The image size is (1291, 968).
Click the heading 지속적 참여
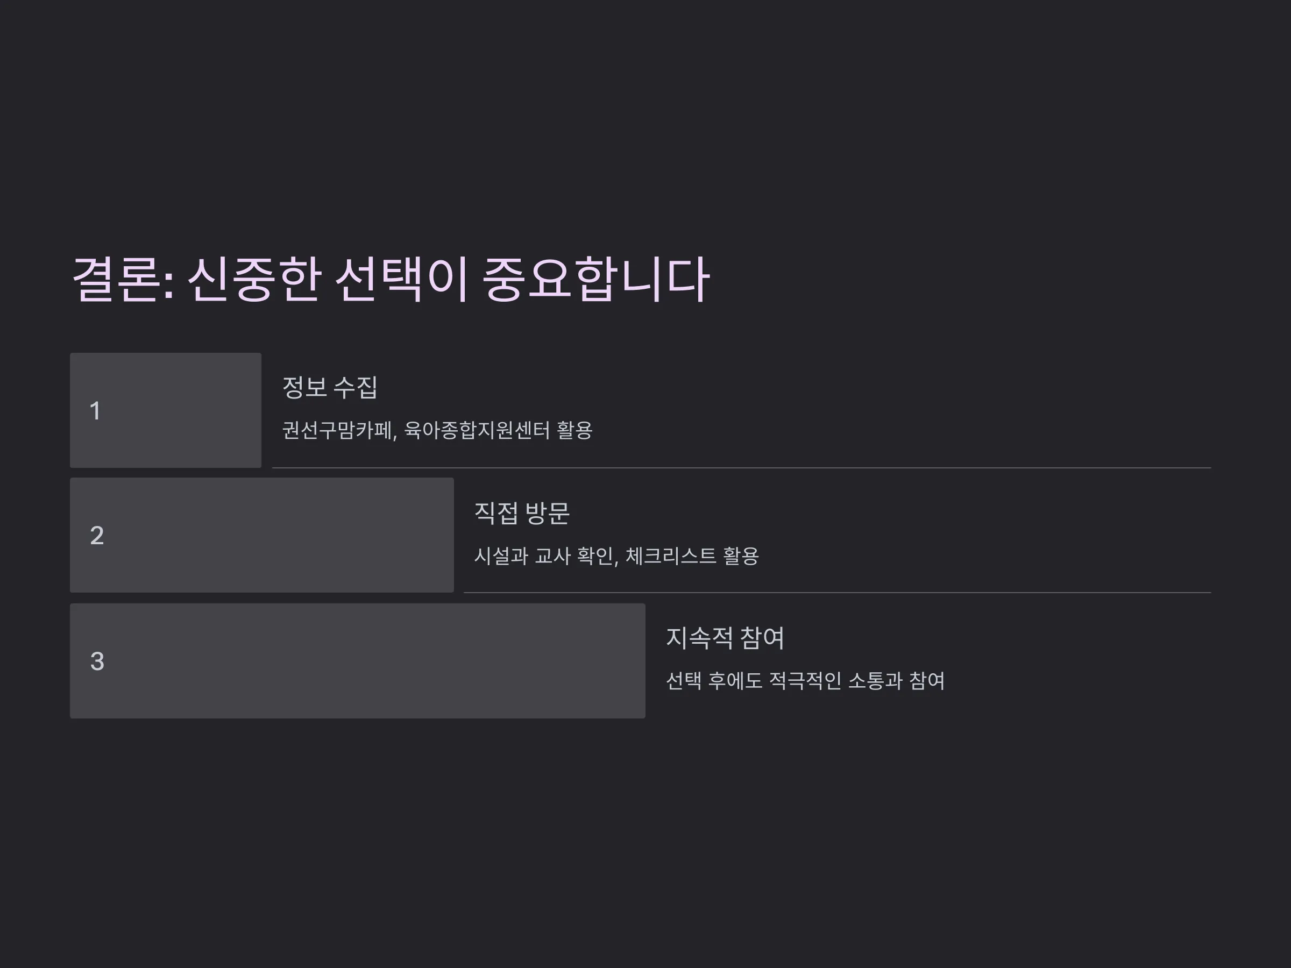(x=725, y=638)
